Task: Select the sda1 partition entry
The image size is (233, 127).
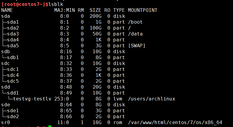Action: (x=13, y=22)
